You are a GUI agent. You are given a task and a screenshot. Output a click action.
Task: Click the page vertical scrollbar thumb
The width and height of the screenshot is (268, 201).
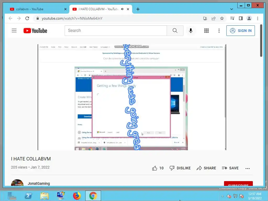pos(261,41)
